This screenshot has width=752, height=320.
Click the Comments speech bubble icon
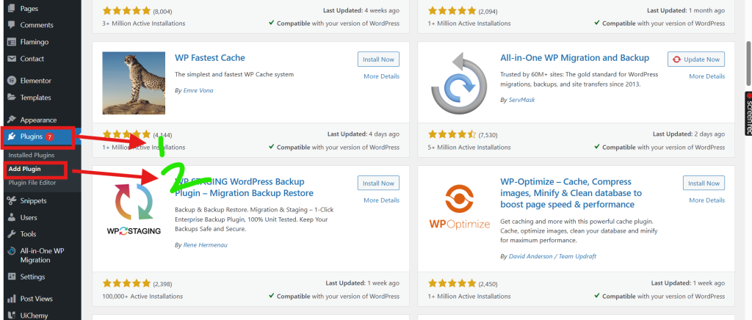coord(12,25)
